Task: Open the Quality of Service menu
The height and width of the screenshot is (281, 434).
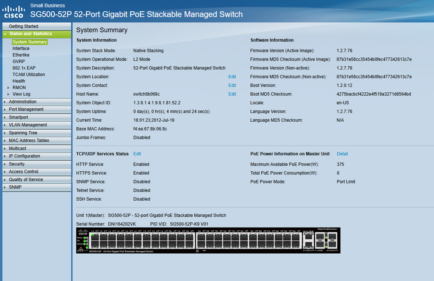Action: [x=37, y=179]
